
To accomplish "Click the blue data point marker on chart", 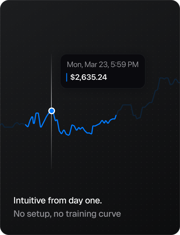I will click(x=52, y=111).
